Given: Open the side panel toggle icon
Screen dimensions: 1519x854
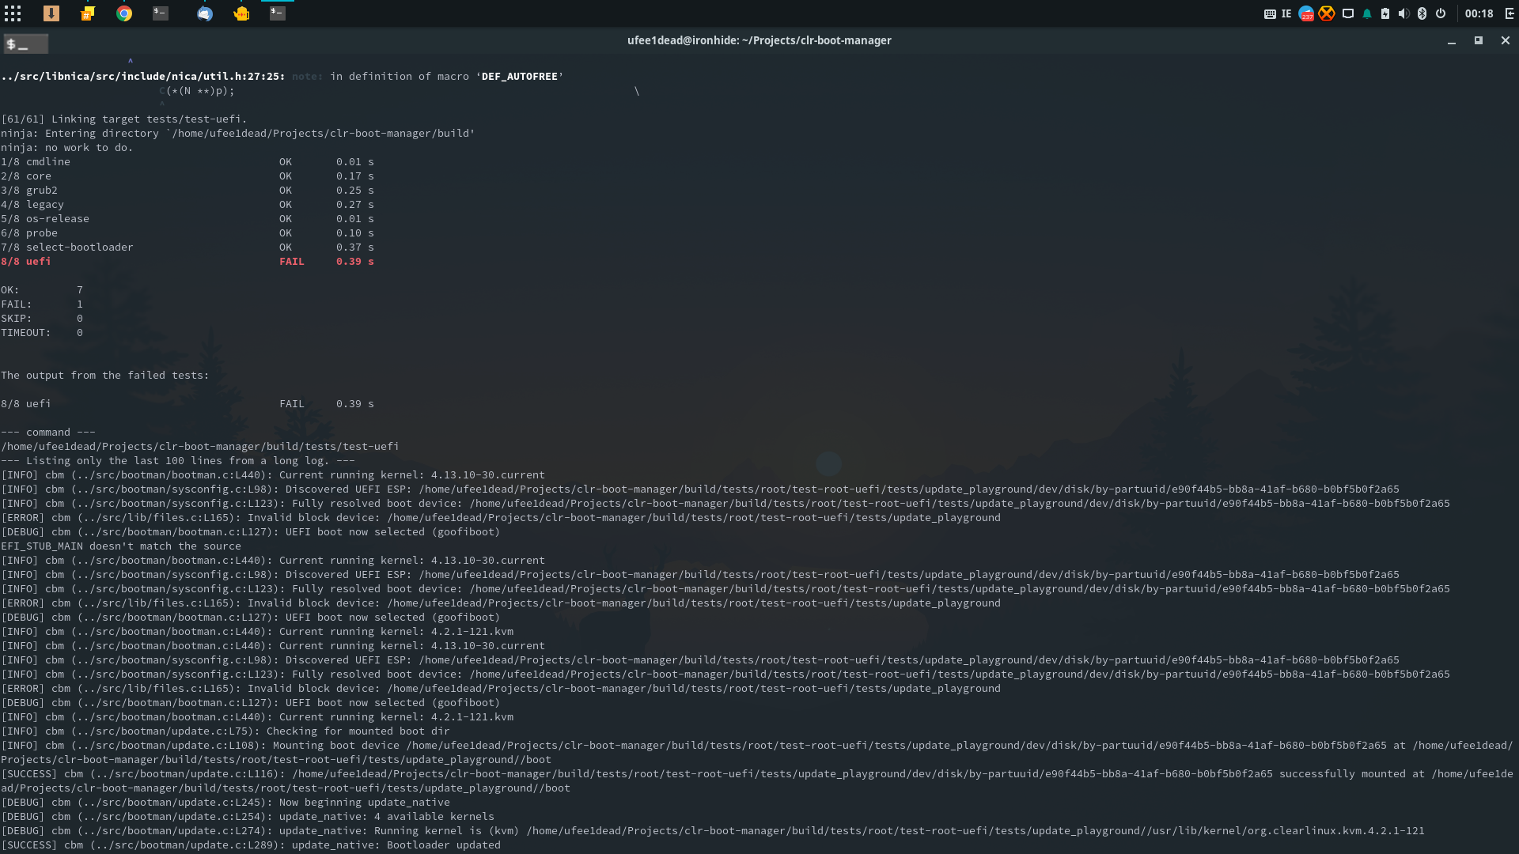Looking at the screenshot, I should click(x=1509, y=13).
